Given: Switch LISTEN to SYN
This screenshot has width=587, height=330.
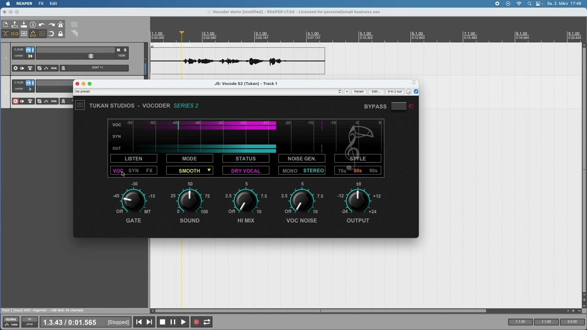Looking at the screenshot, I should [x=133, y=170].
